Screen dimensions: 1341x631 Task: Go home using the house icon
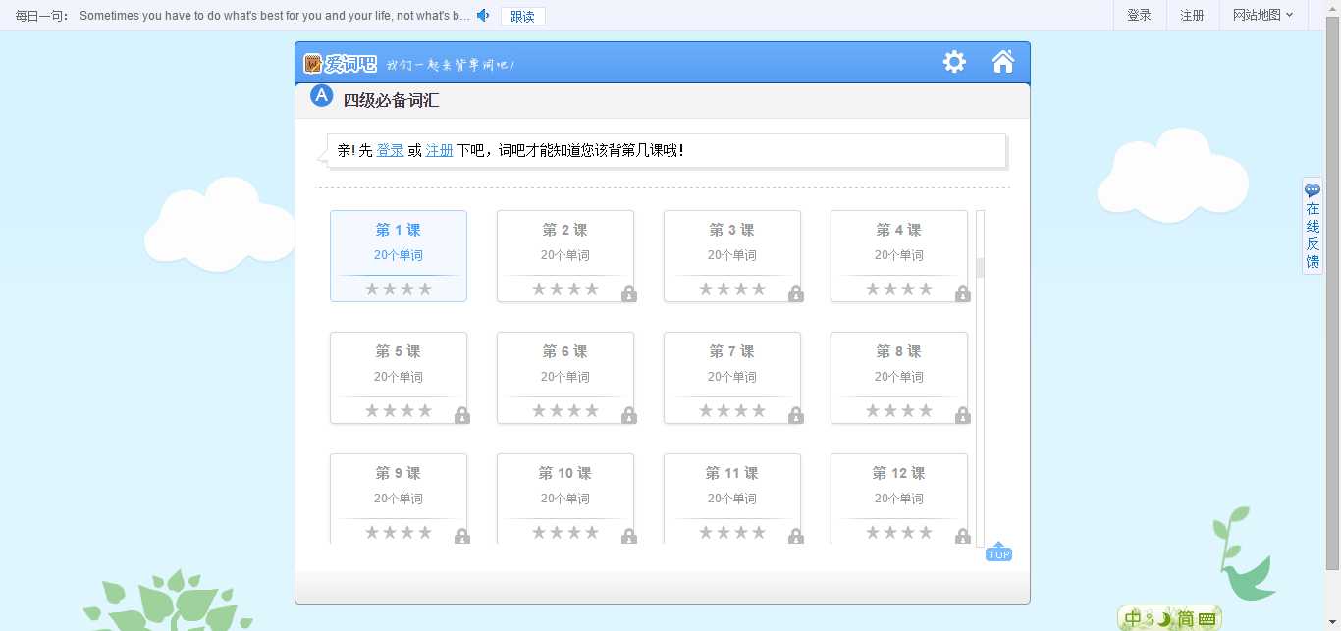tap(1002, 61)
